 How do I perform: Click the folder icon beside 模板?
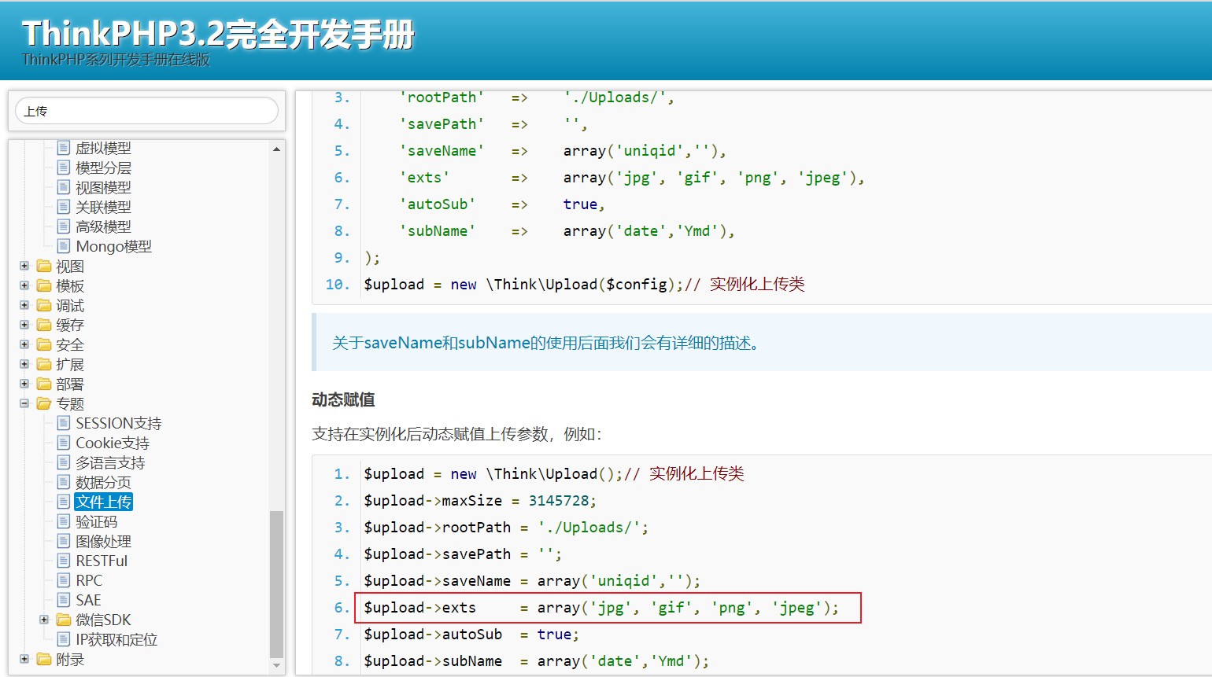point(44,285)
